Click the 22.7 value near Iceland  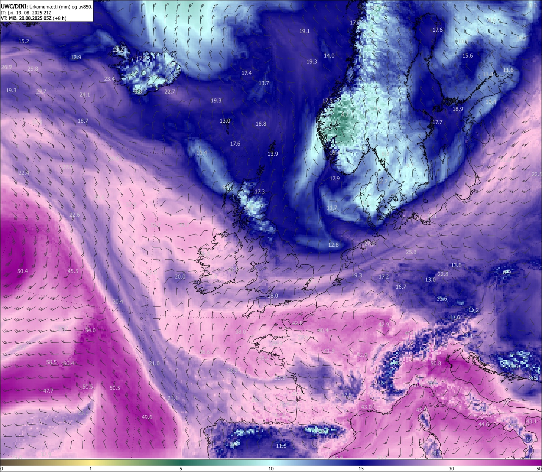170,91
